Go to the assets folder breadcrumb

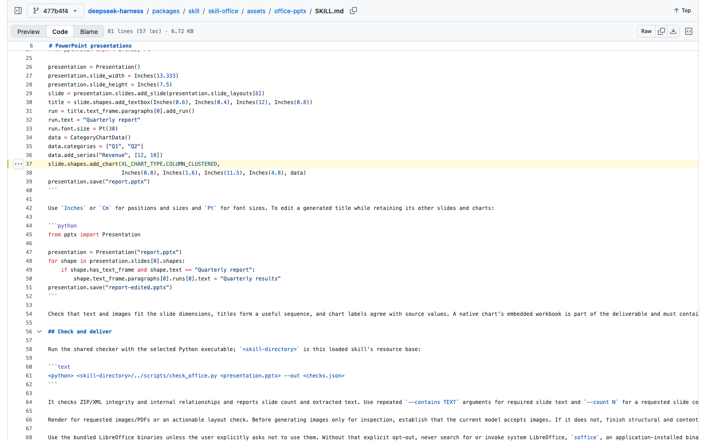click(x=256, y=11)
